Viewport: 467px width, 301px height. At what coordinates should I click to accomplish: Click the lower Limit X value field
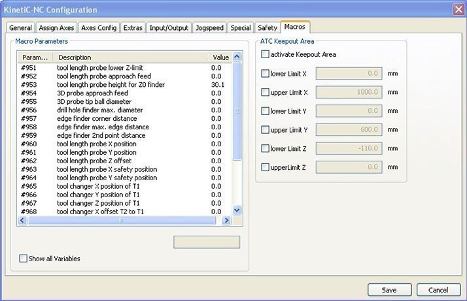coord(349,74)
